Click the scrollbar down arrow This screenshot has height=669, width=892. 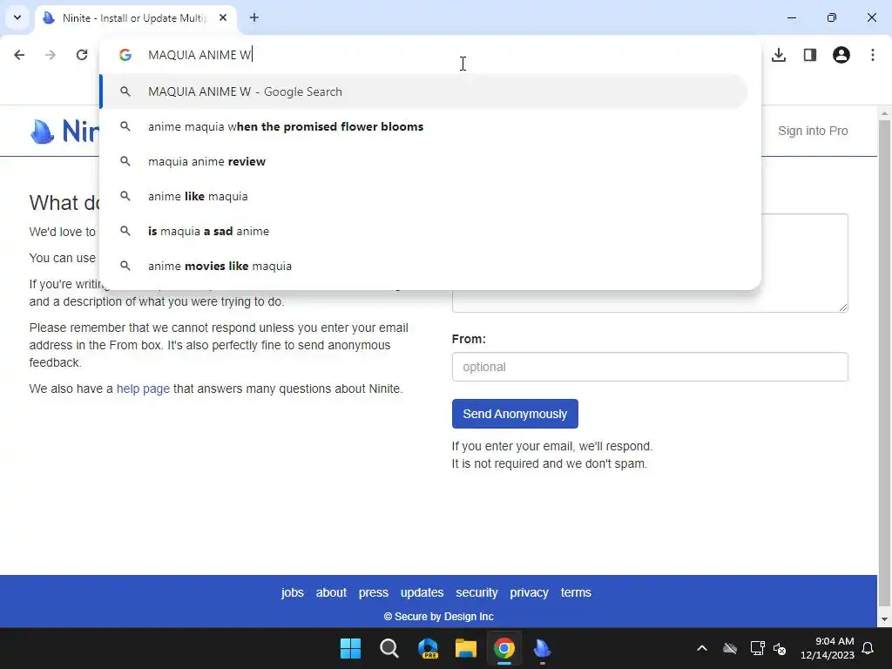(x=885, y=619)
